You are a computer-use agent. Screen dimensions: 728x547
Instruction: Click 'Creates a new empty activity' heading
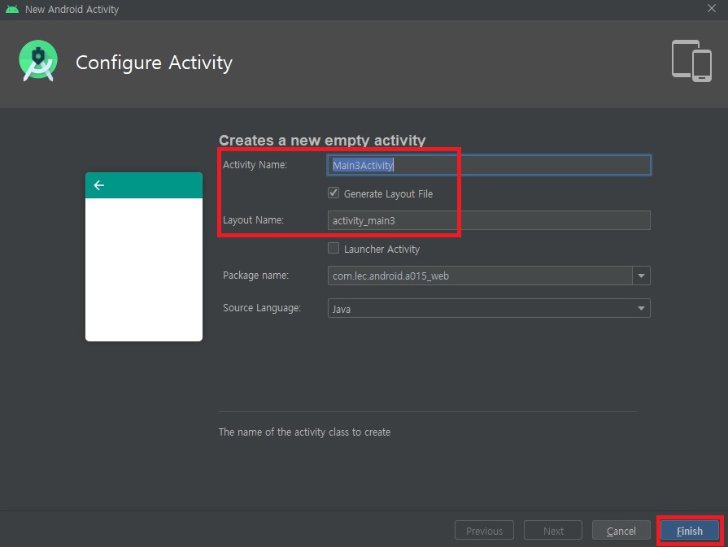[x=322, y=140]
